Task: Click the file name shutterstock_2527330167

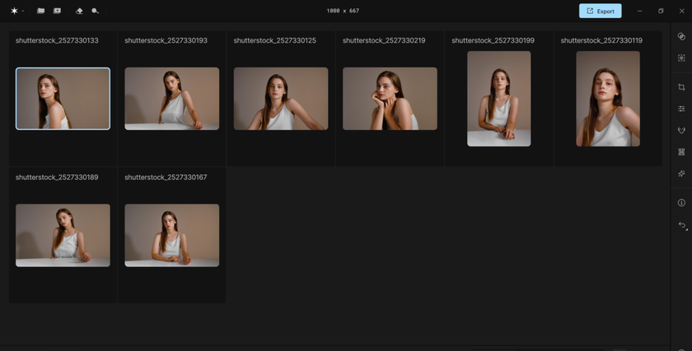Action: (166, 177)
